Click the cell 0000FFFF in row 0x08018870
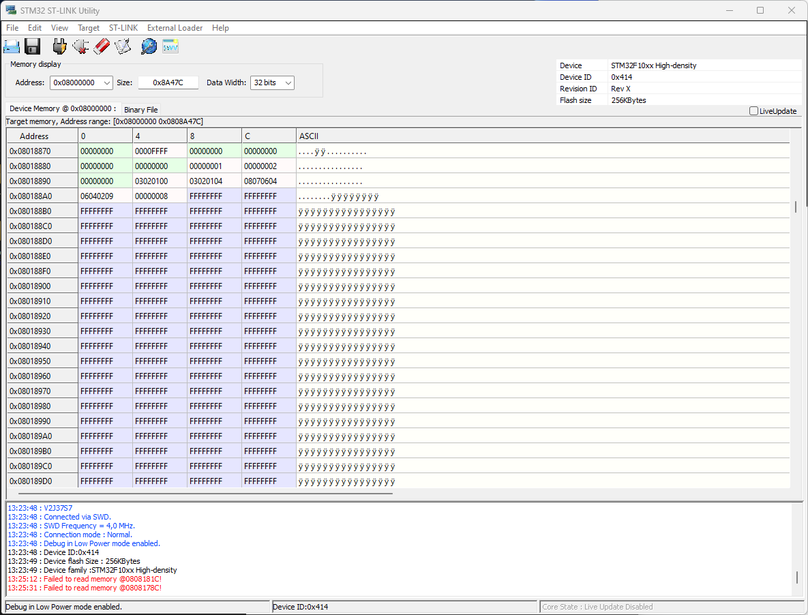 160,151
